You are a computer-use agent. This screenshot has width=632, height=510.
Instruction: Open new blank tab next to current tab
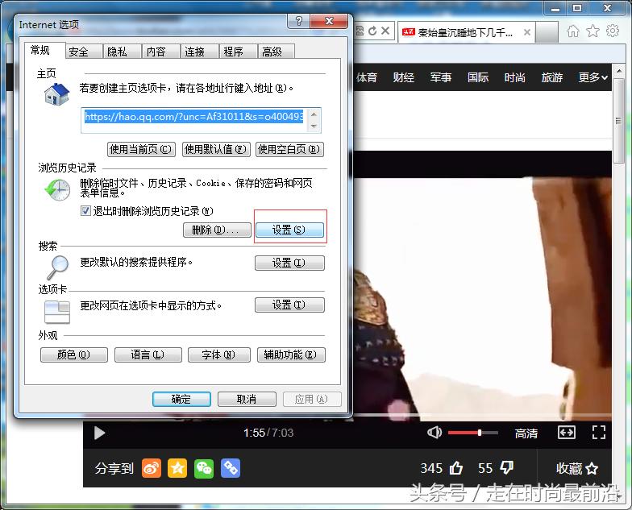coord(547,32)
